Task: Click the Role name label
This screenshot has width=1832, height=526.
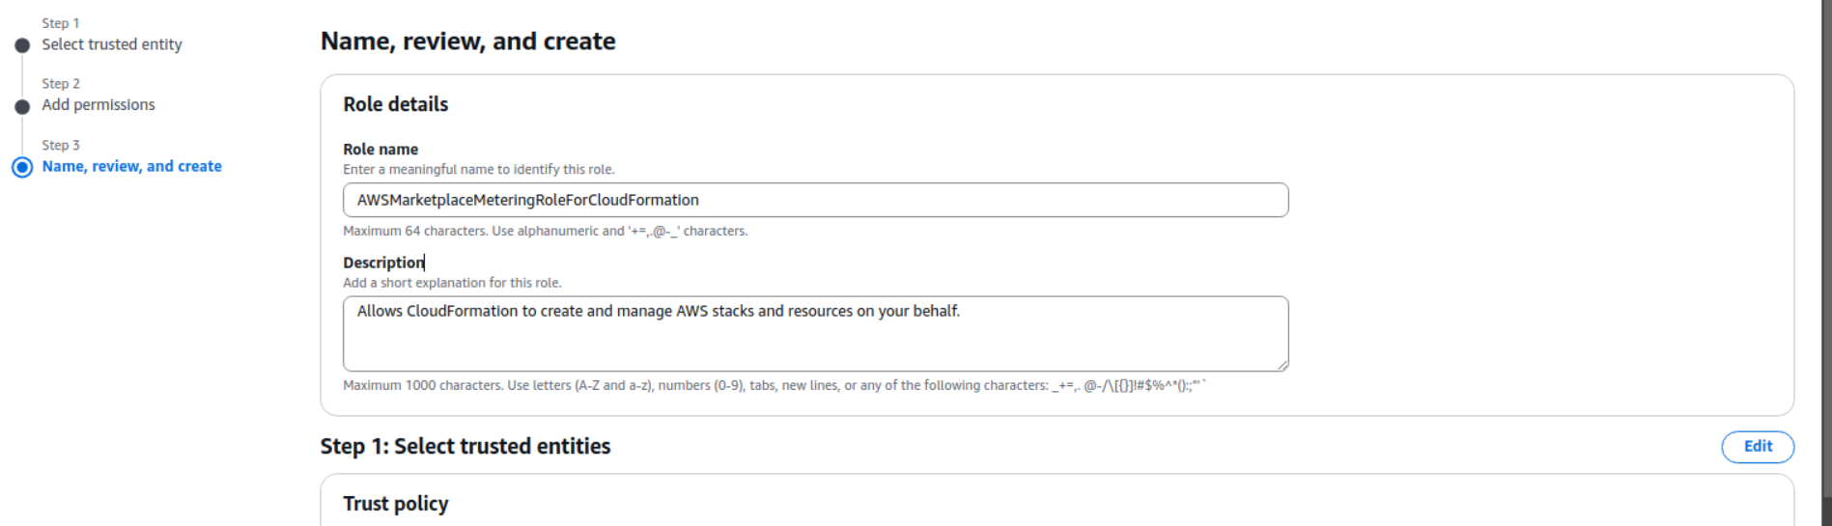Action: coord(380,150)
